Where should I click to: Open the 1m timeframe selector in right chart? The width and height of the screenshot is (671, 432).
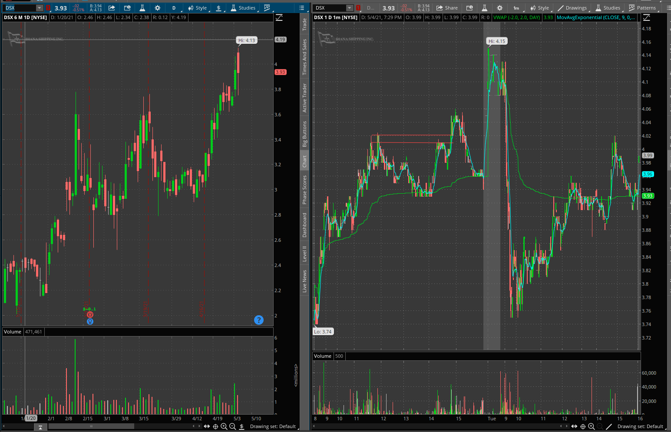[516, 8]
